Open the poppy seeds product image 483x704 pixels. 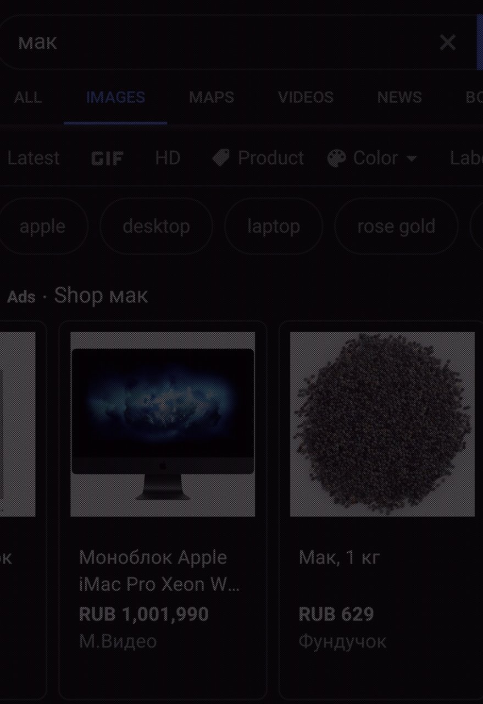pos(382,424)
